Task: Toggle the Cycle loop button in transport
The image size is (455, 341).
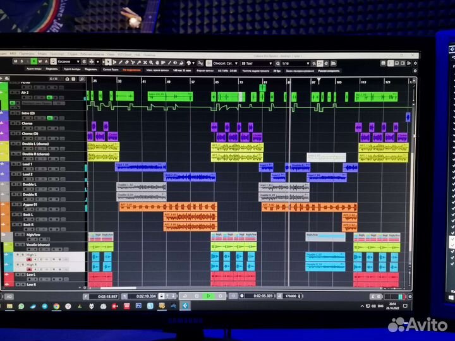Action: pos(186,296)
